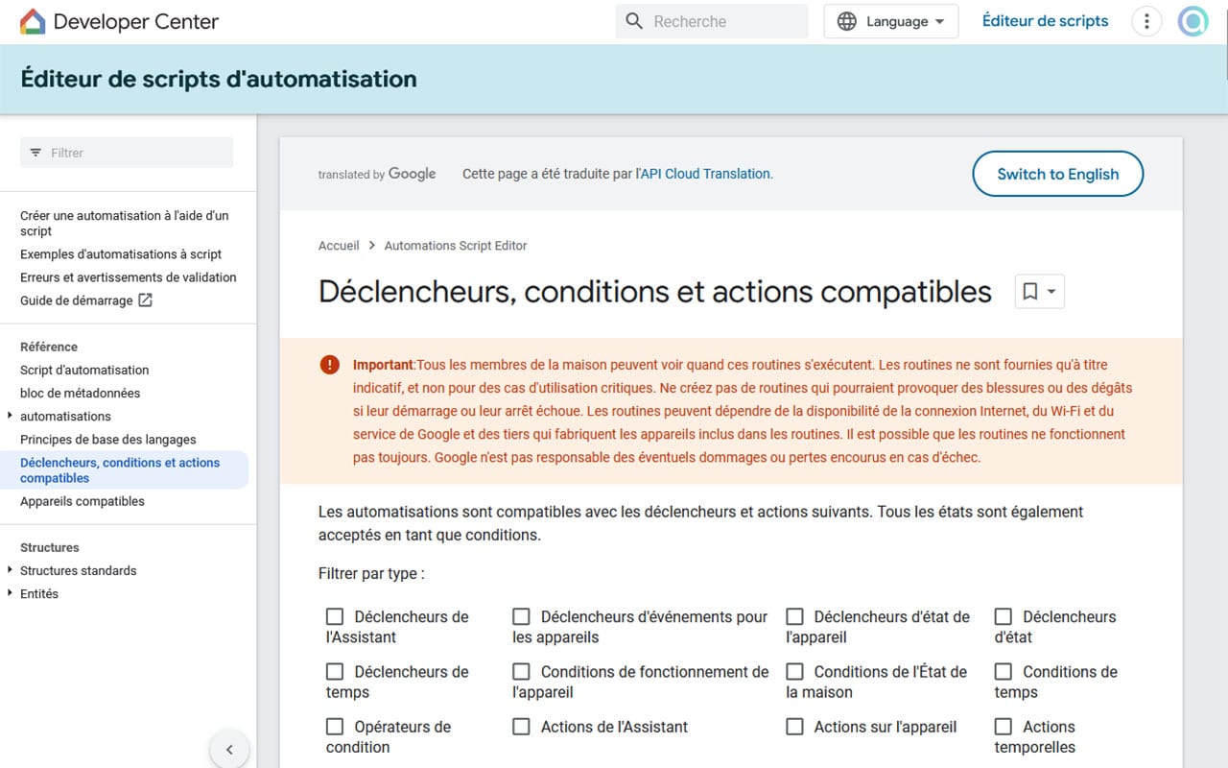This screenshot has width=1228, height=768.
Task: Check Actions de l'Assistant
Action: coord(521,727)
